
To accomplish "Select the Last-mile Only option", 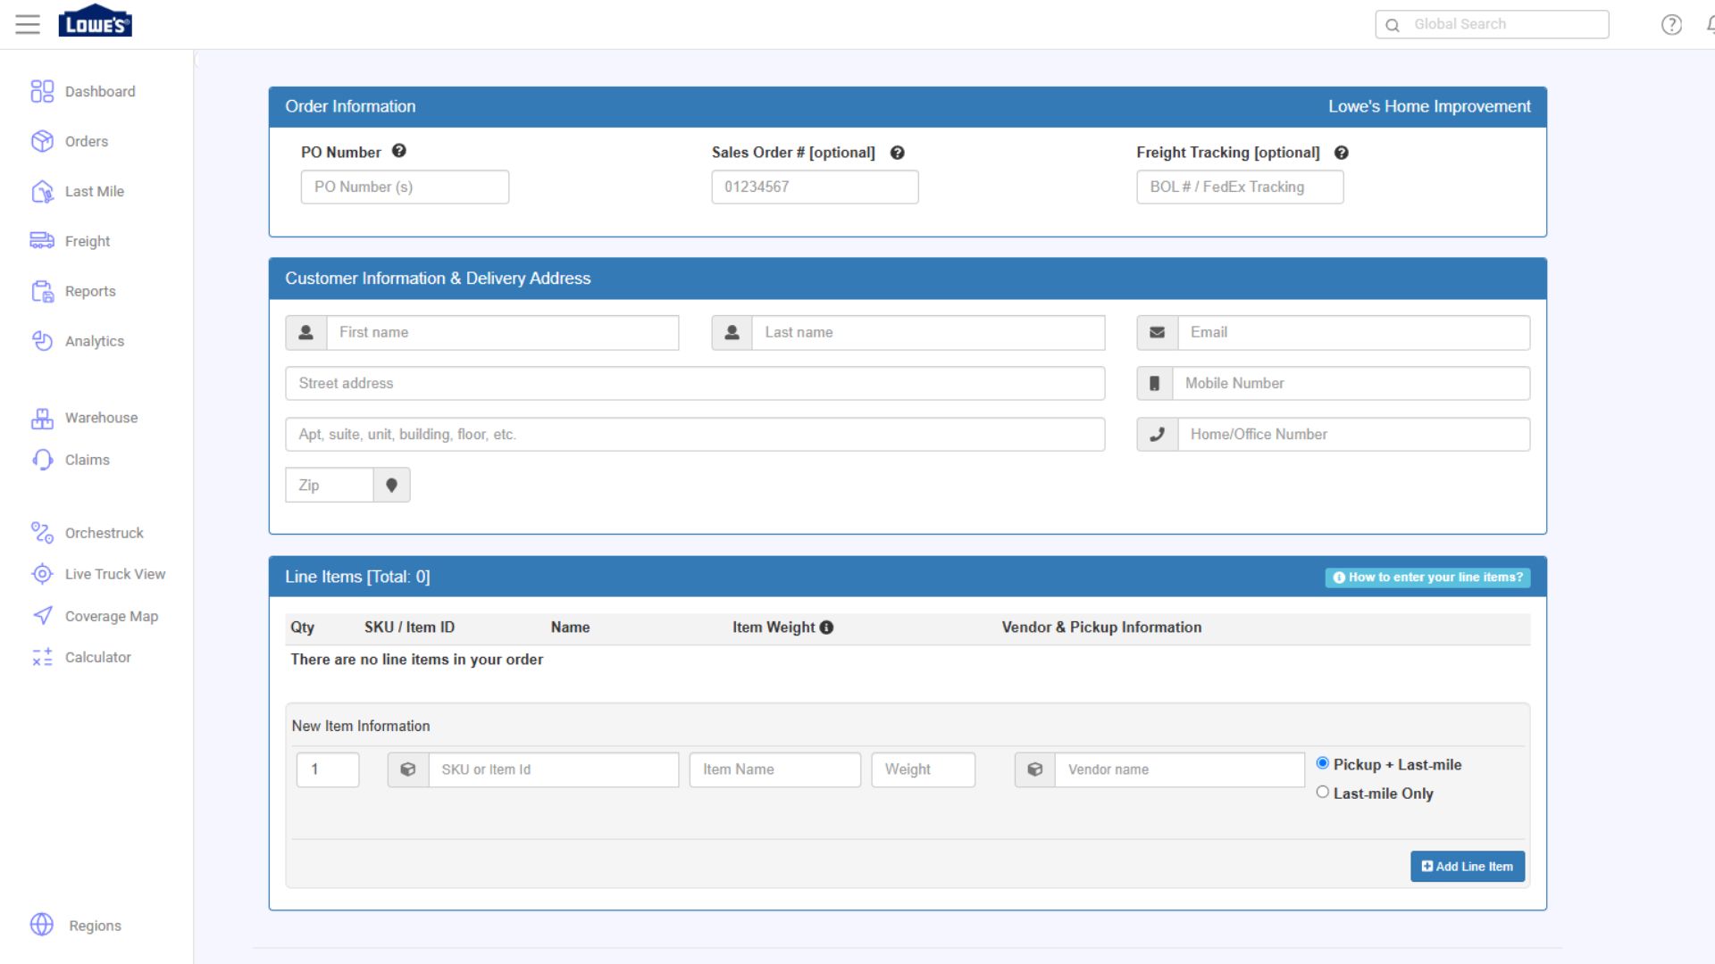I will [x=1323, y=791].
